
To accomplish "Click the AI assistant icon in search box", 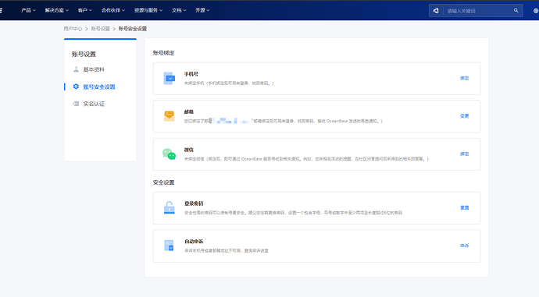I will click(x=436, y=11).
